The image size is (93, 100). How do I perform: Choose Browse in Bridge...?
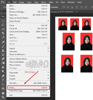(x=28, y=12)
